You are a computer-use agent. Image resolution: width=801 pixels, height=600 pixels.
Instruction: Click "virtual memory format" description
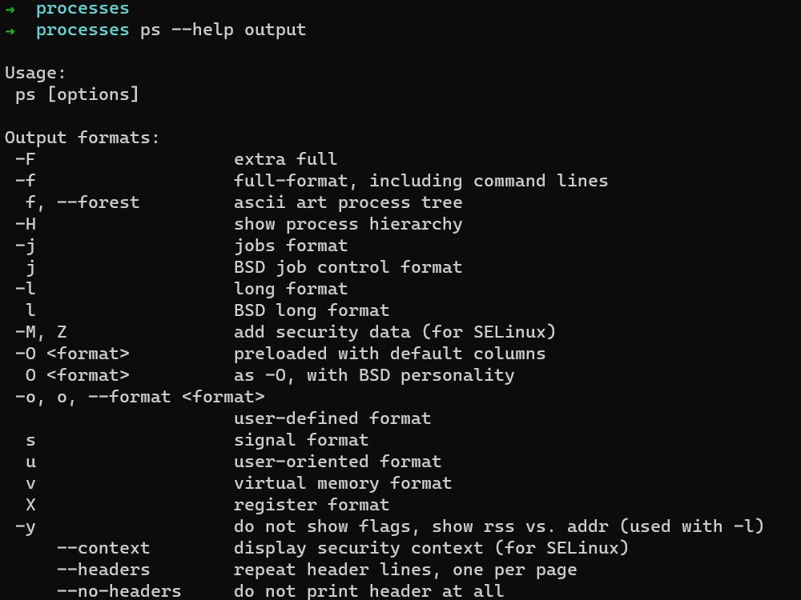tap(343, 483)
